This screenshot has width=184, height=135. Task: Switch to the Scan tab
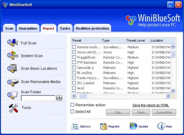click(x=9, y=28)
